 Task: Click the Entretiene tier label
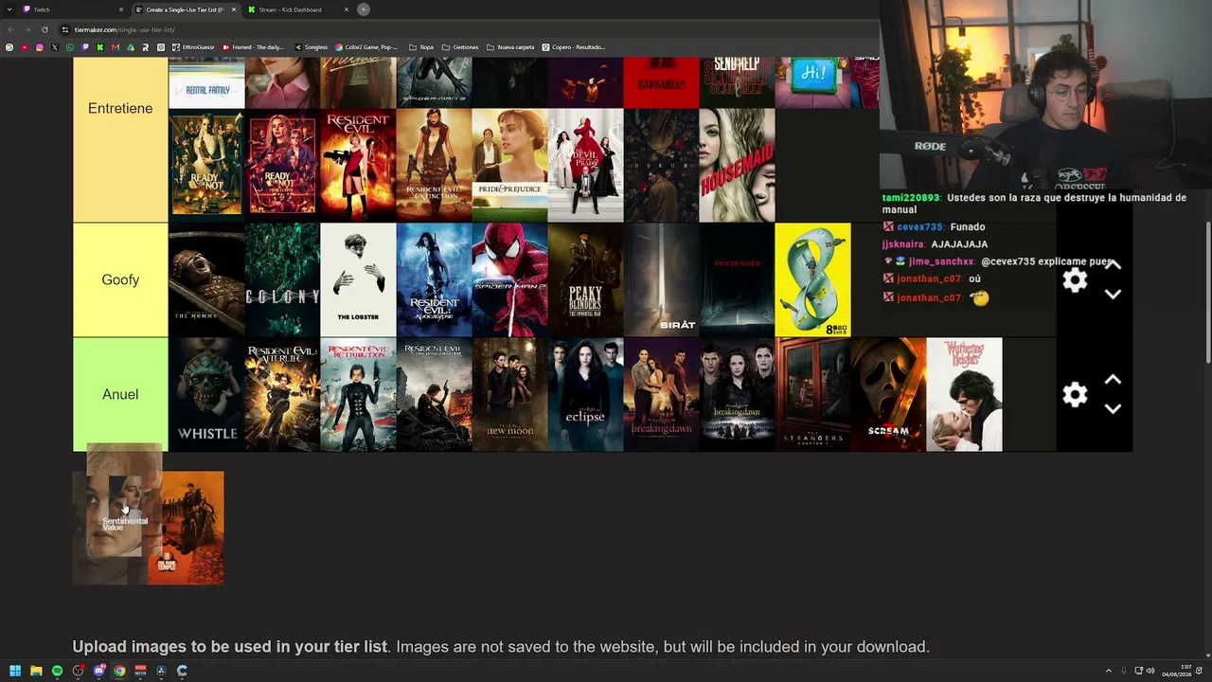pyautogui.click(x=120, y=109)
